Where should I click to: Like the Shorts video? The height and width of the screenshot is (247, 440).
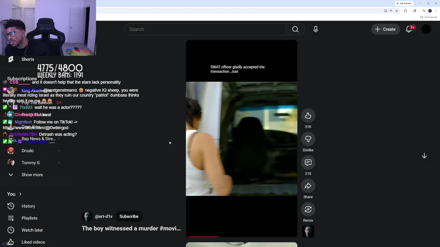click(308, 116)
